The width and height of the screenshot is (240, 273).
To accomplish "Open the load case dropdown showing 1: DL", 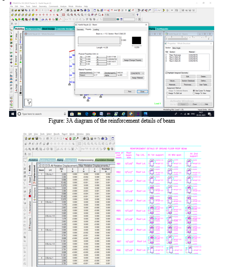I will (x=120, y=15).
